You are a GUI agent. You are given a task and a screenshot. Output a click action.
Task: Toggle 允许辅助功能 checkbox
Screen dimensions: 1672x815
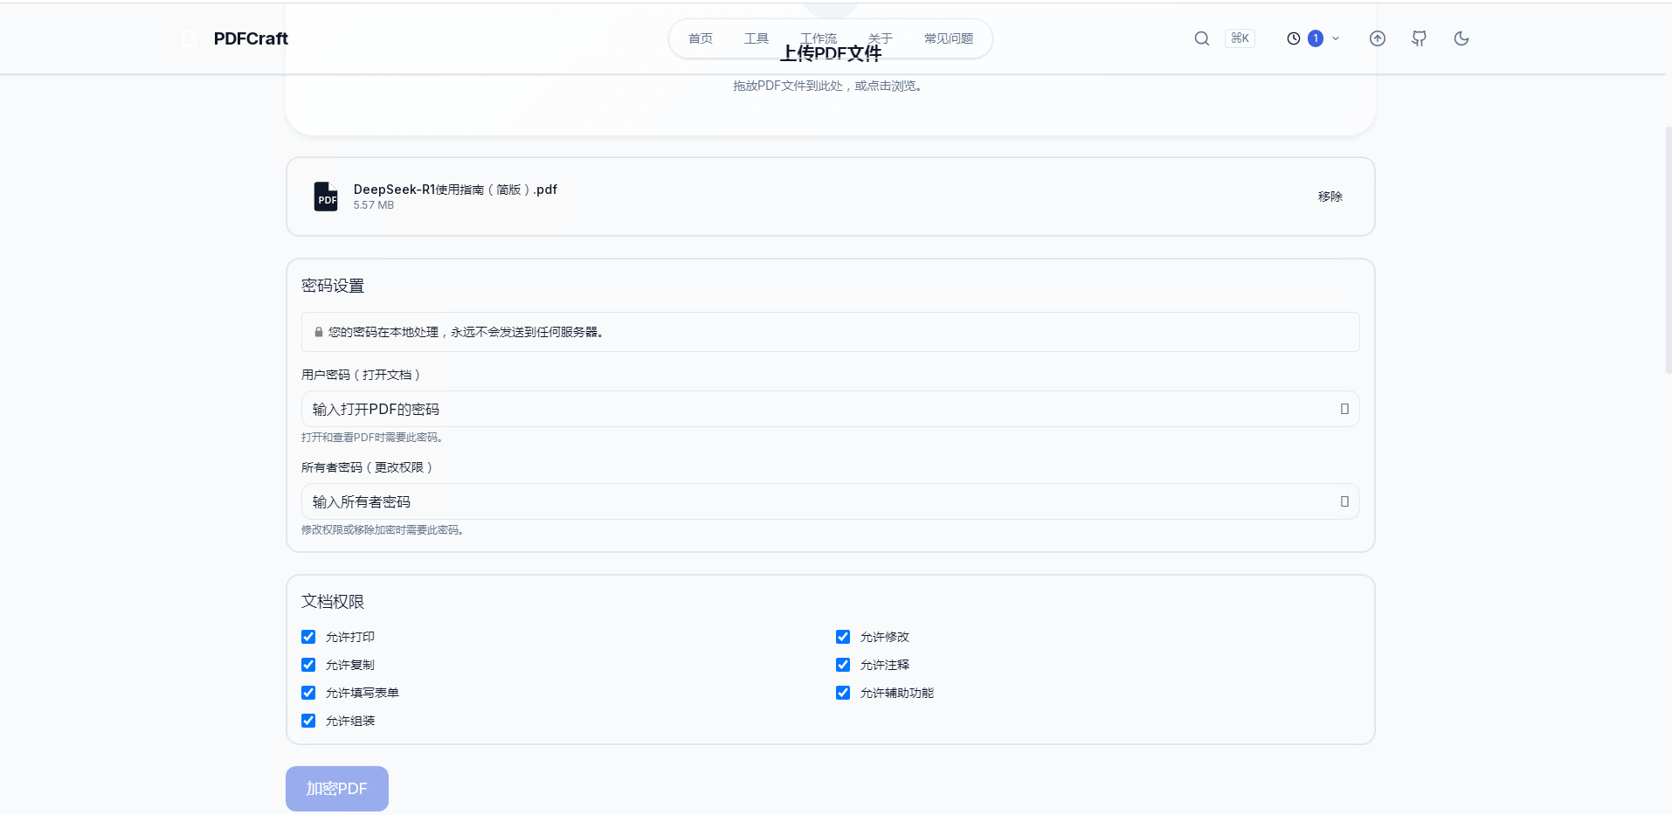[843, 693]
